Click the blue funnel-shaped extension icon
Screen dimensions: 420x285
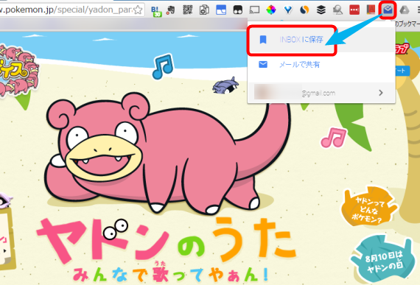(288, 10)
